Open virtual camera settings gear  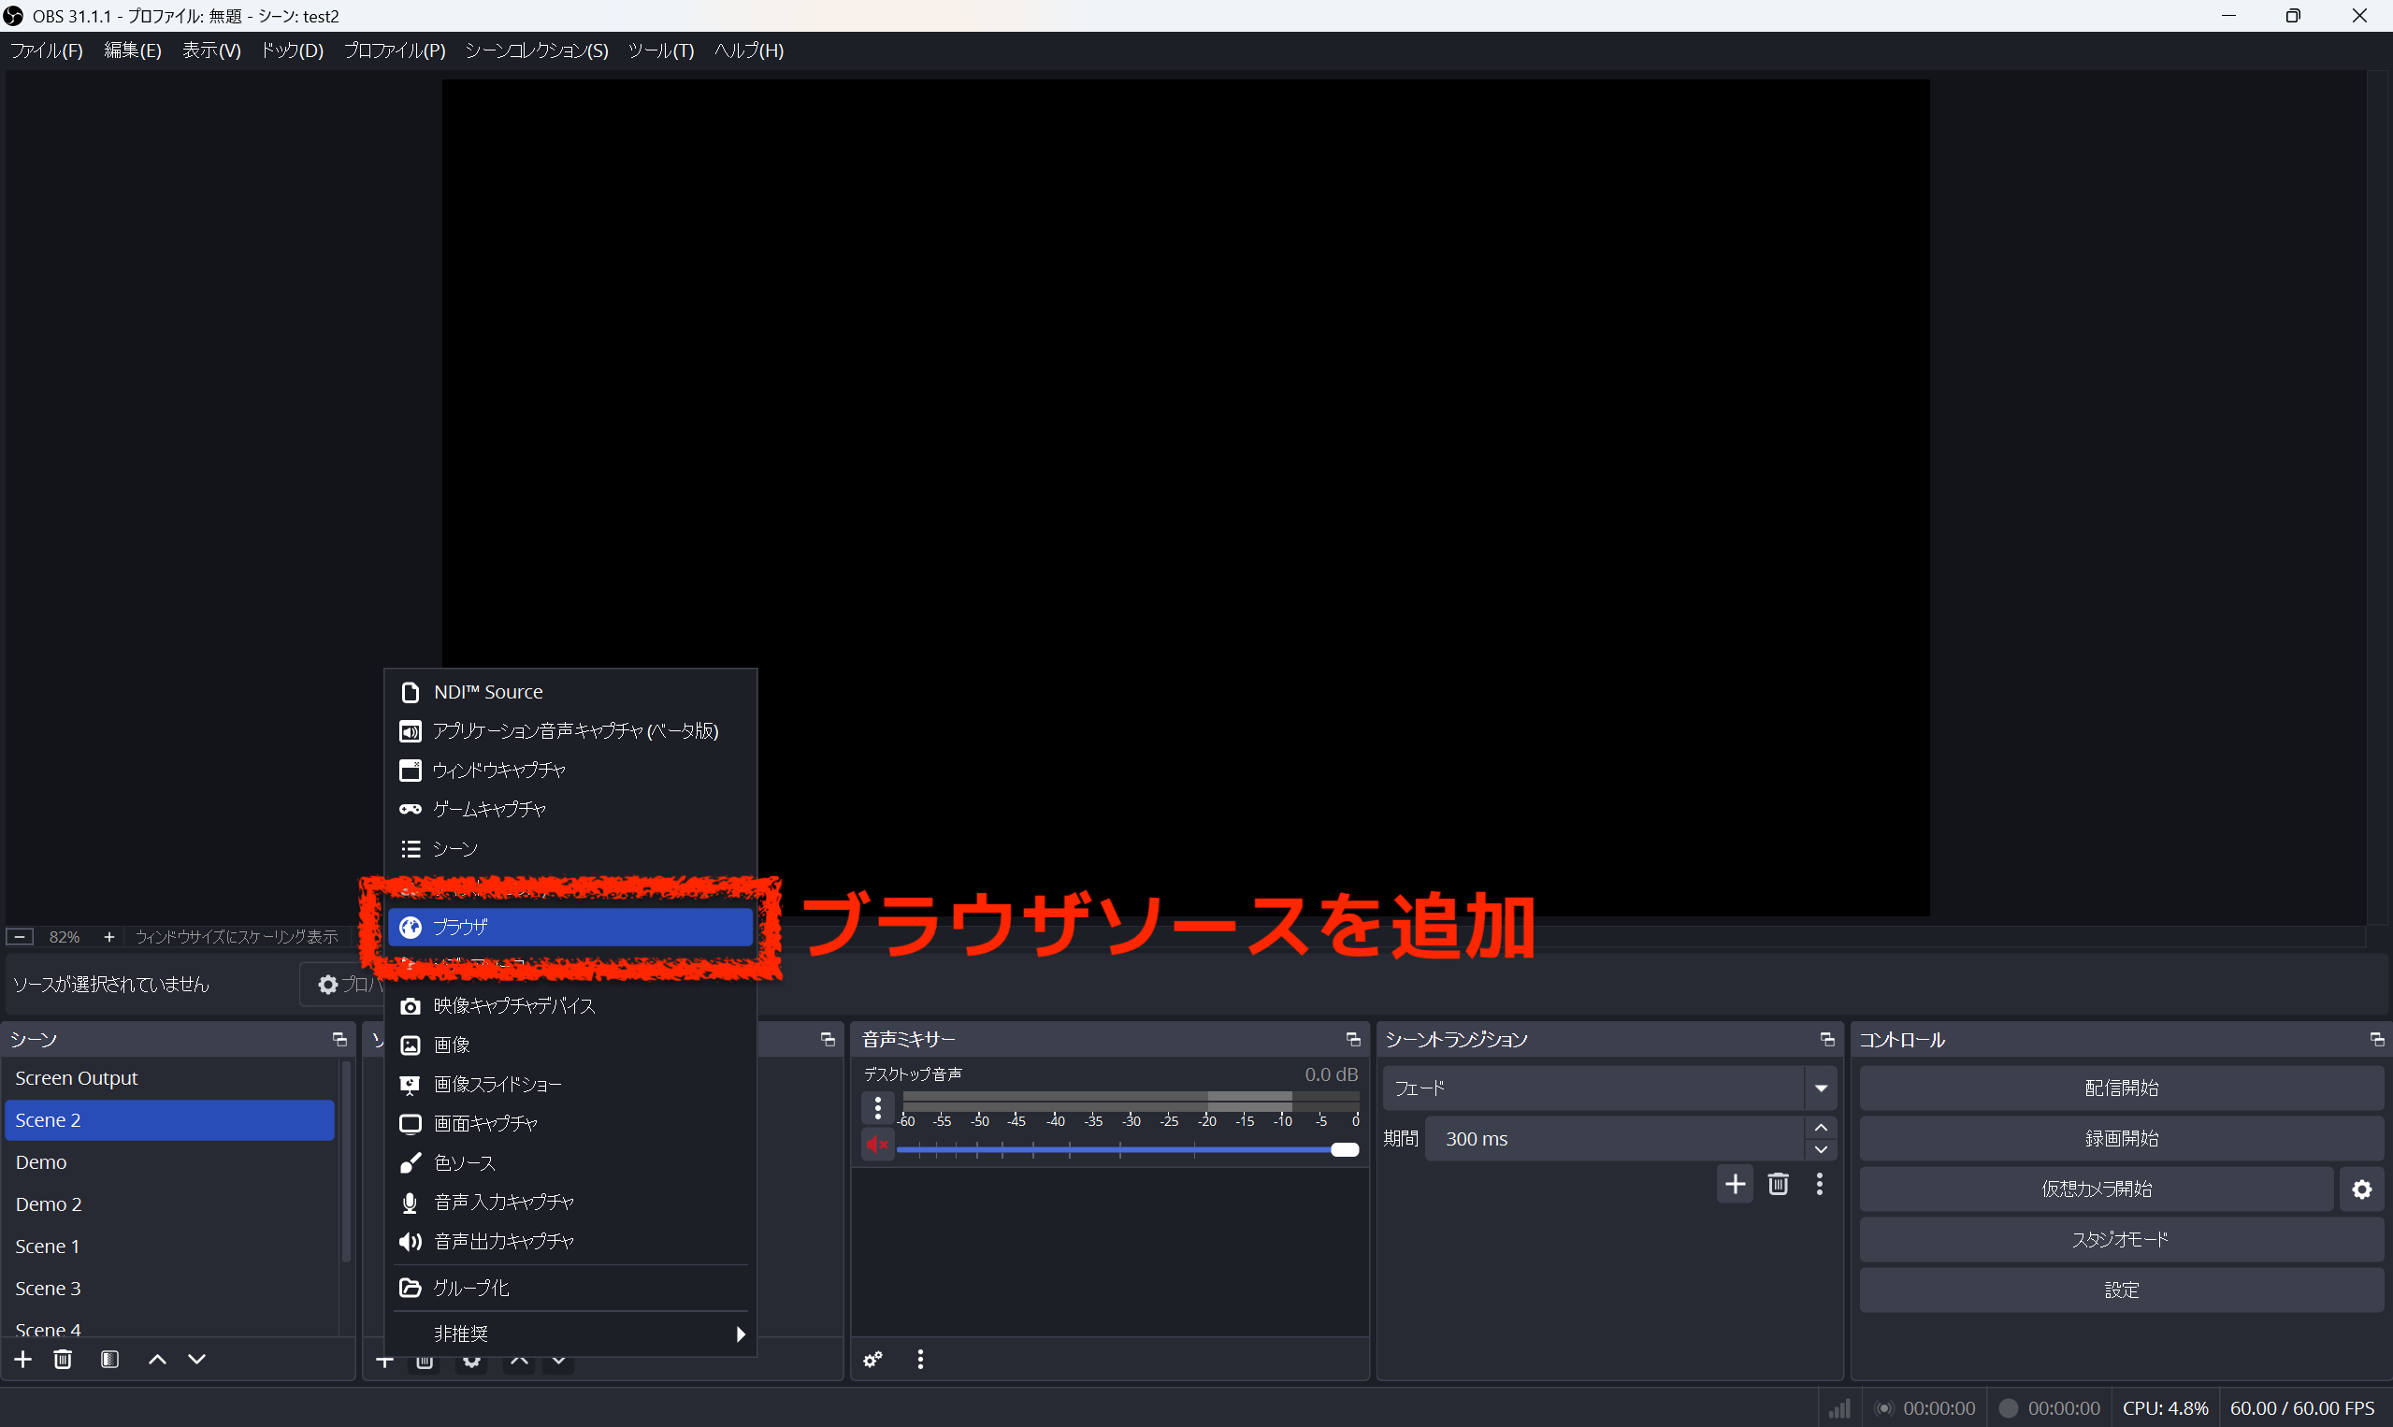pyautogui.click(x=2361, y=1189)
